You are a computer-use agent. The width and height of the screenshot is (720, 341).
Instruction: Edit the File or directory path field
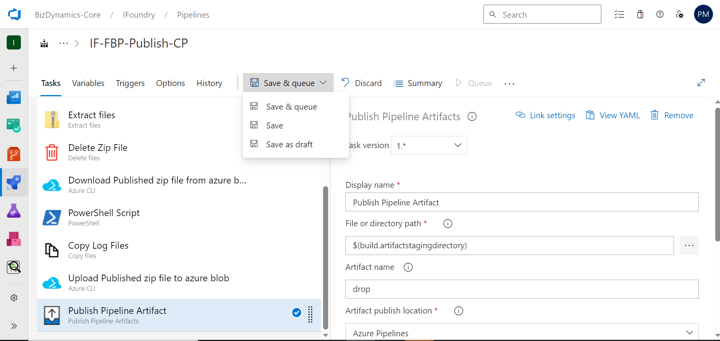point(510,246)
